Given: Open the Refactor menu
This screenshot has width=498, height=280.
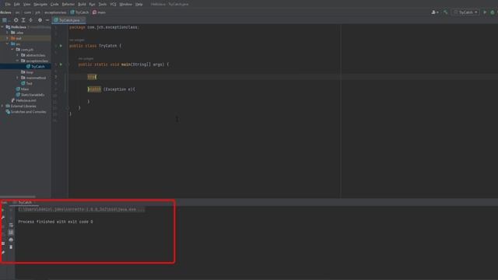Looking at the screenshot, I should [x=68, y=5].
